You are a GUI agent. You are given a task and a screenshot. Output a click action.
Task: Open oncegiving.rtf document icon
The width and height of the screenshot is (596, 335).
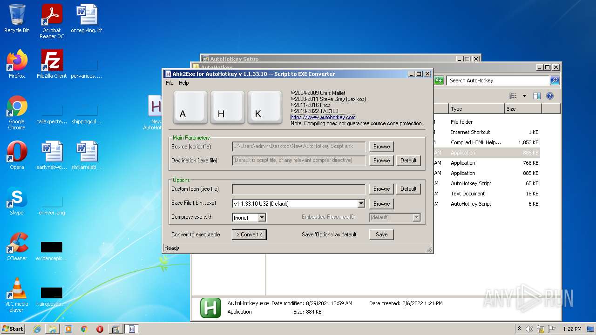coord(87,19)
